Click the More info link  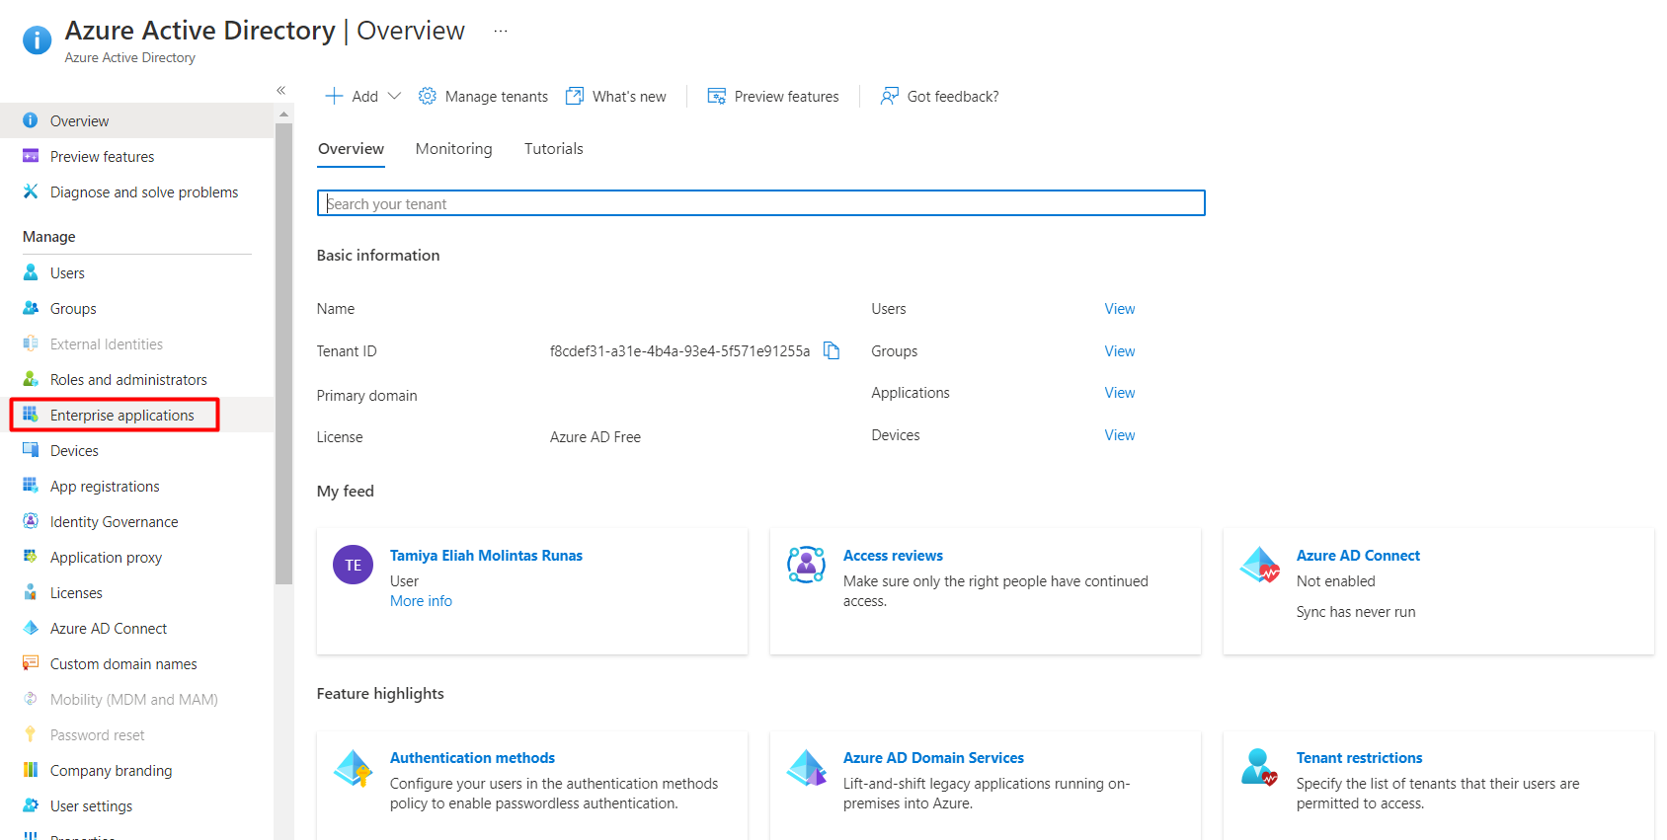point(421,601)
